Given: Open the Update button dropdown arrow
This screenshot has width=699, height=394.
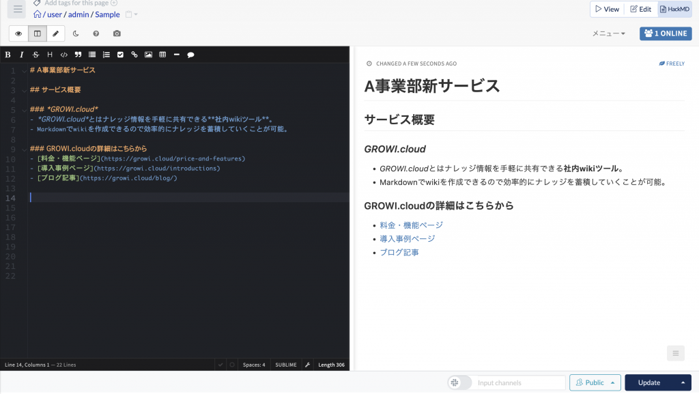Looking at the screenshot, I should (683, 382).
